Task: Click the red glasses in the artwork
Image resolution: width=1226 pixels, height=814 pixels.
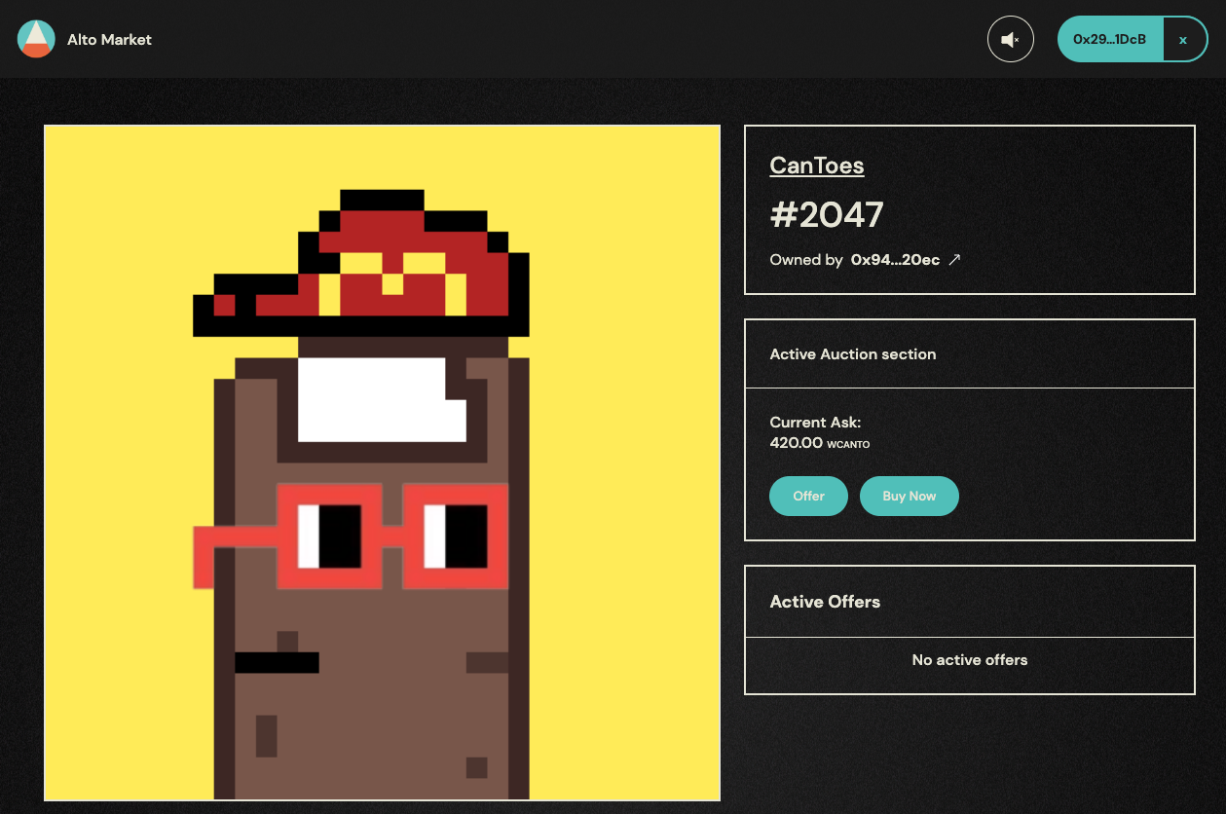Action: pyautogui.click(x=390, y=536)
